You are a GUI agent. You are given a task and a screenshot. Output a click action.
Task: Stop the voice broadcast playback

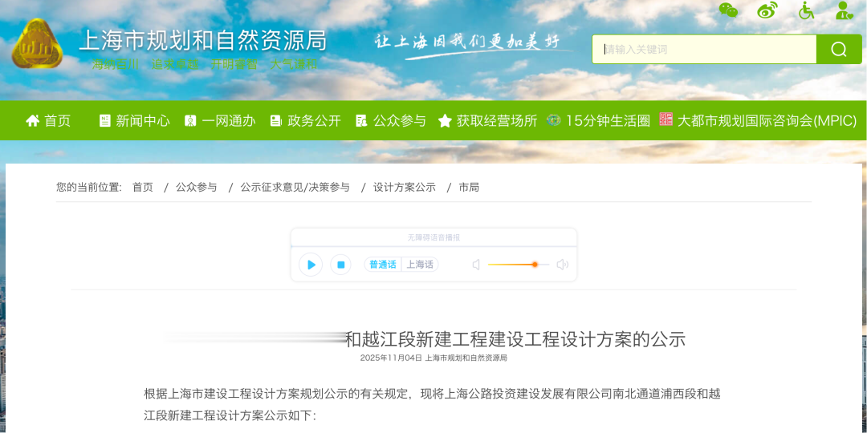[340, 265]
